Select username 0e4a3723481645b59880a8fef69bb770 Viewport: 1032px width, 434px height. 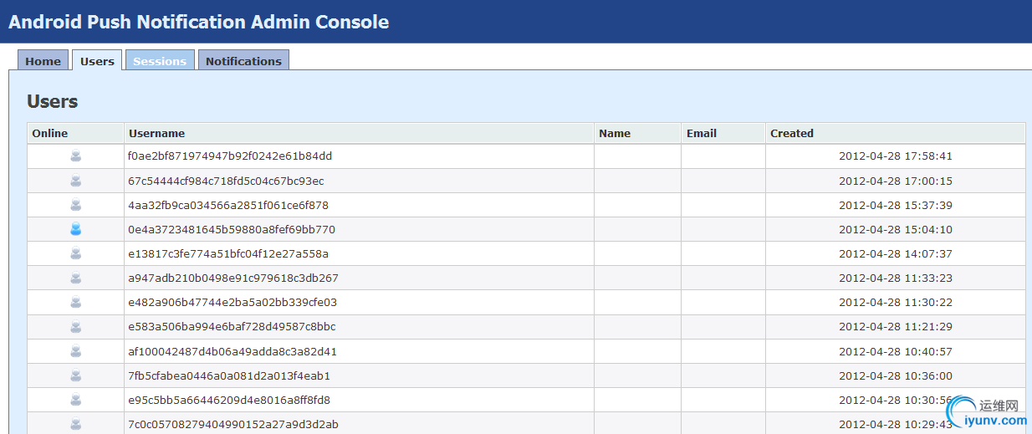coord(232,229)
